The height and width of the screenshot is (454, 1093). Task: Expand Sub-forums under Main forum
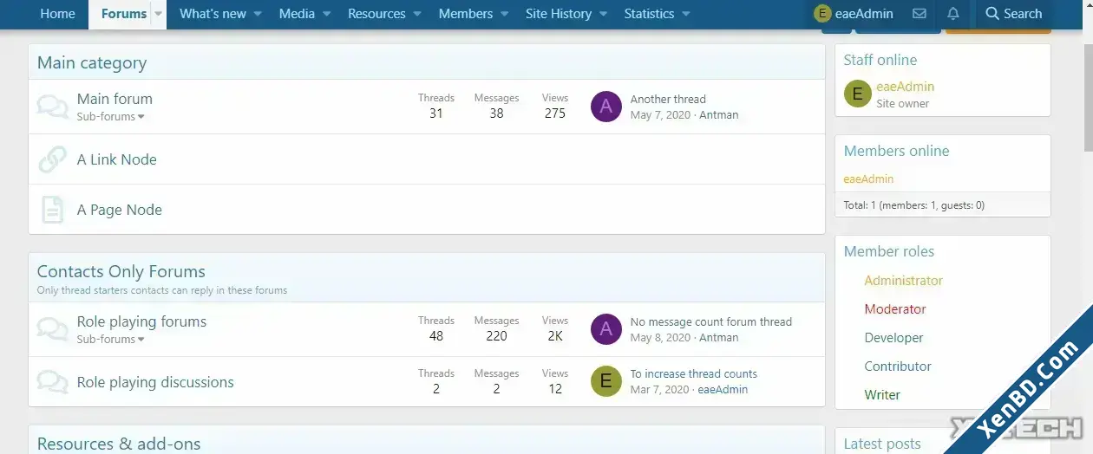click(111, 117)
